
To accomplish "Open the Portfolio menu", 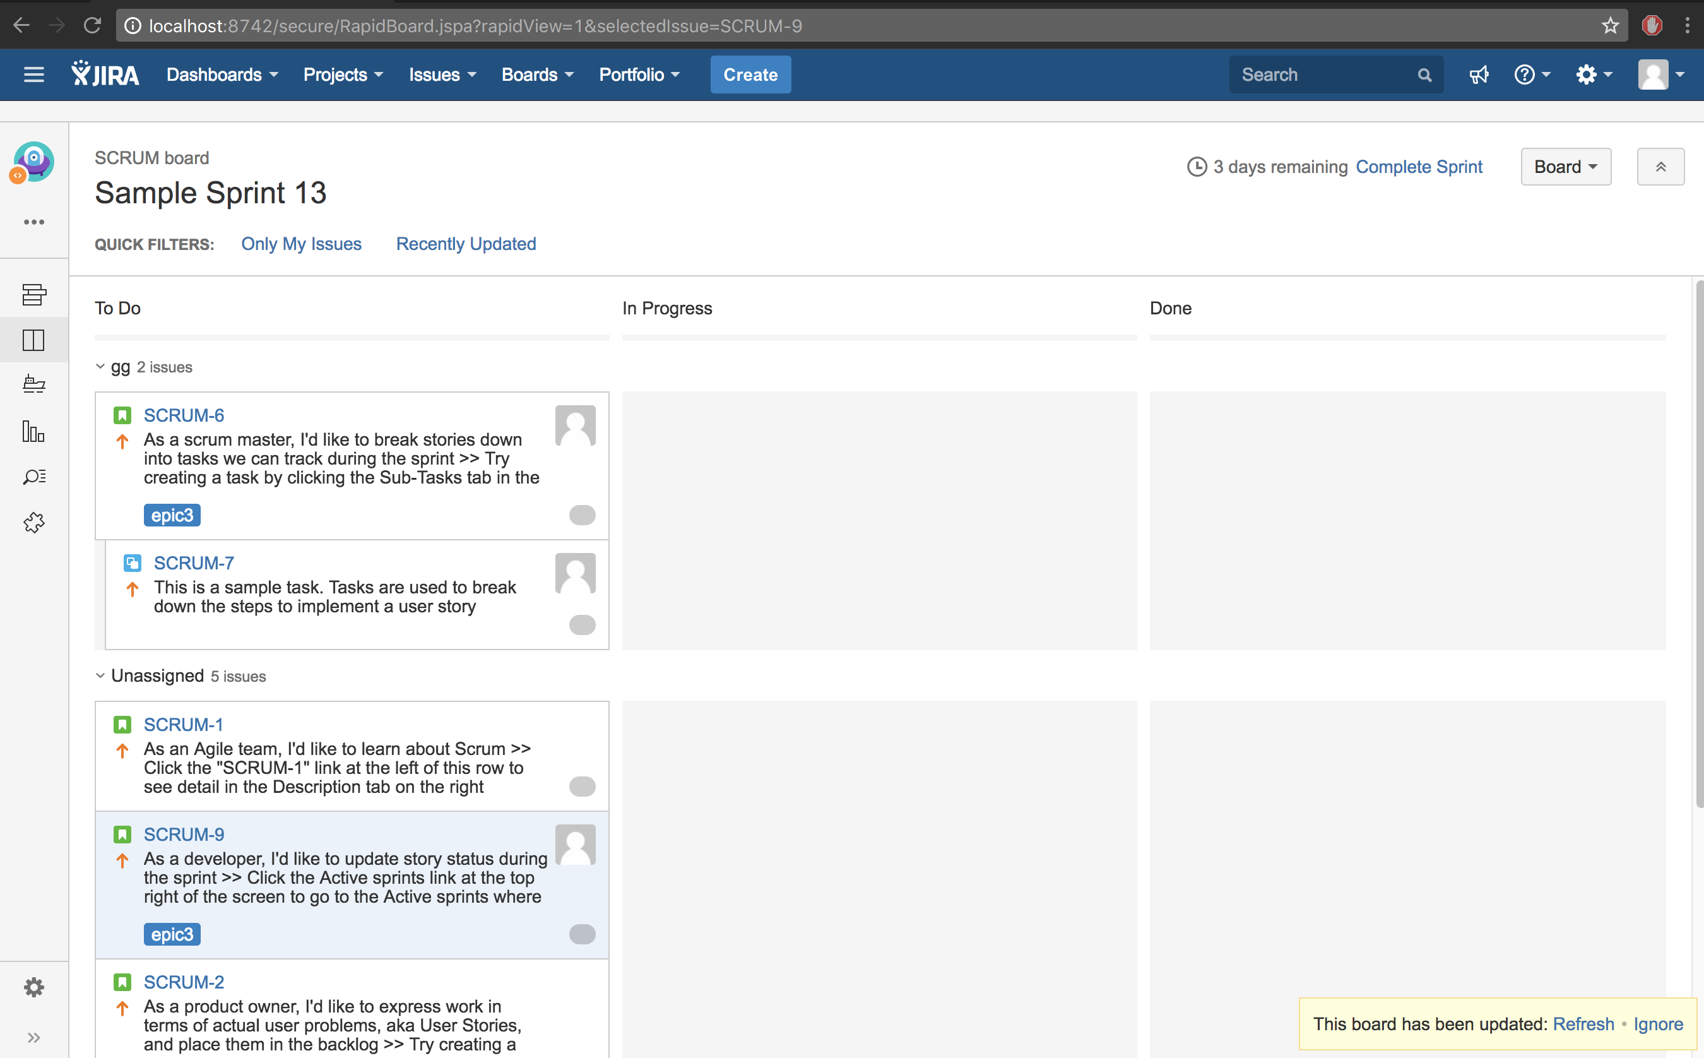I will coord(639,75).
